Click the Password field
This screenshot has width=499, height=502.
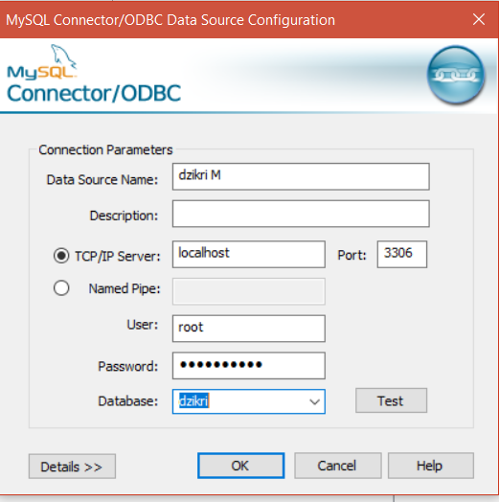click(249, 366)
